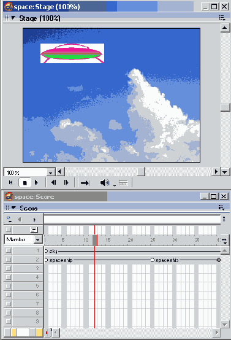The image size is (231, 340).
Task: Click the Score scroll left arrow
Action: click(56, 333)
